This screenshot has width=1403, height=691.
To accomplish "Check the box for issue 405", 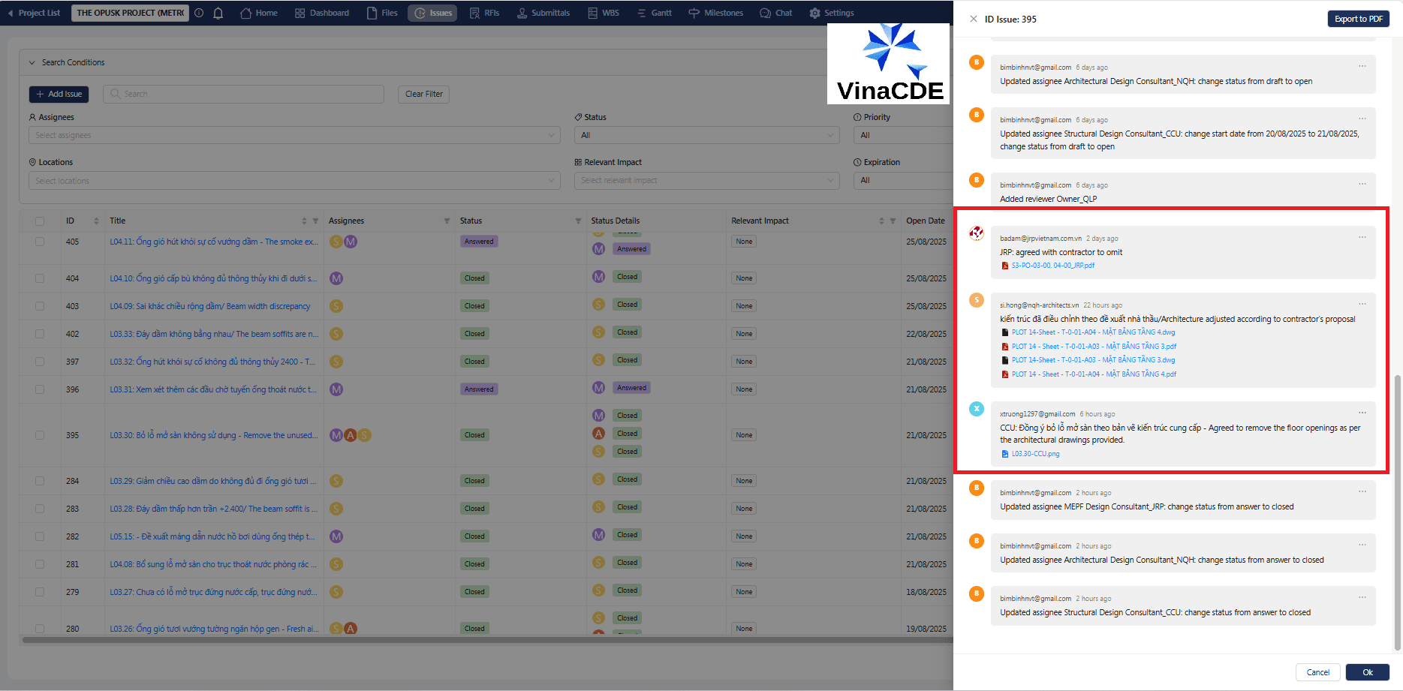I will (40, 242).
